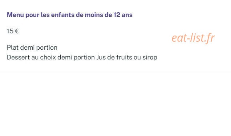
Task: Click the word 'enfants' in the title
Action: (x=62, y=15)
